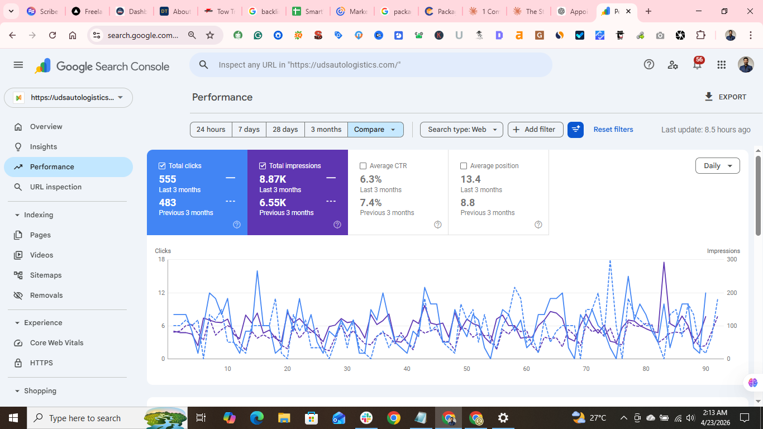Switch to the Tow Tr browser tab
Screen dimensions: 763x429
tap(220, 11)
